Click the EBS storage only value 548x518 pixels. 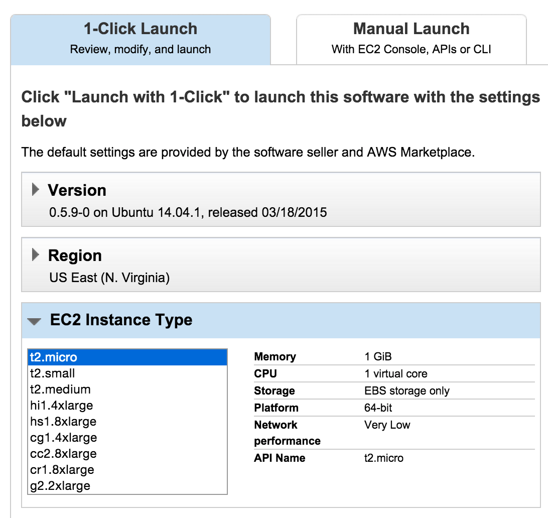pos(407,391)
